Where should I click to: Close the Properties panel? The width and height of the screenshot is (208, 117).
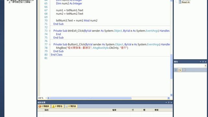[205, 62]
